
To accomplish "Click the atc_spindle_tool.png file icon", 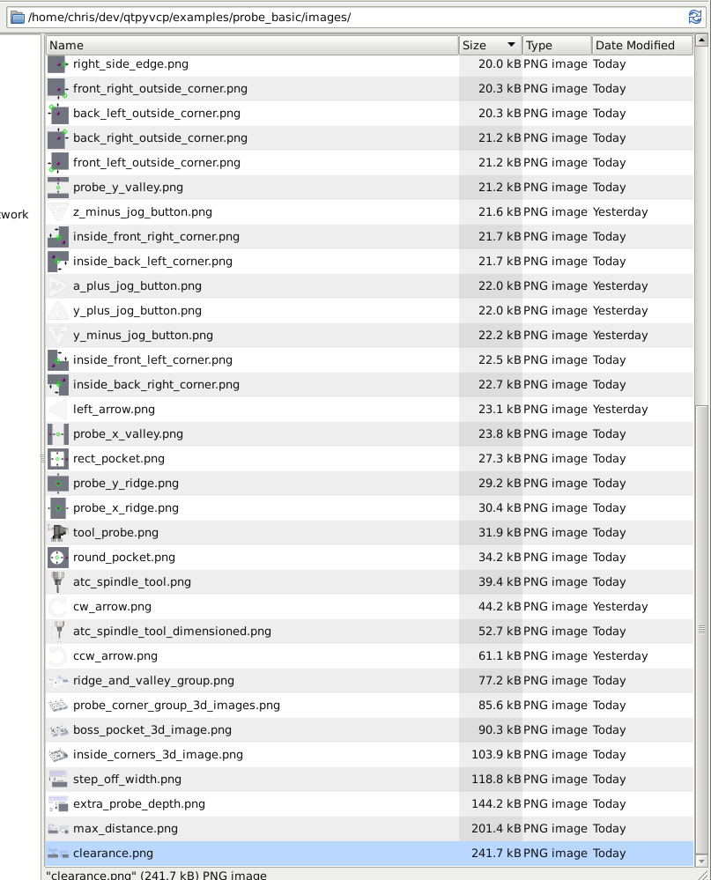I will (x=58, y=582).
